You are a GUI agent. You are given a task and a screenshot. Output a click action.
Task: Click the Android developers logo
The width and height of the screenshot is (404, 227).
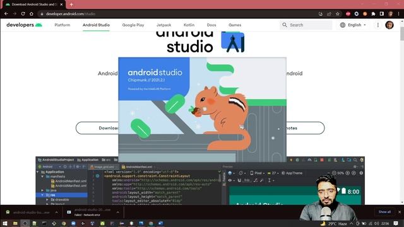pyautogui.click(x=24, y=25)
